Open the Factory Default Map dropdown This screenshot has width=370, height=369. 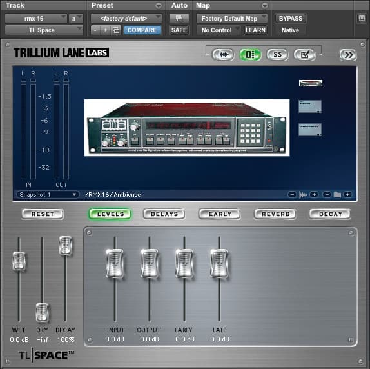click(x=231, y=19)
